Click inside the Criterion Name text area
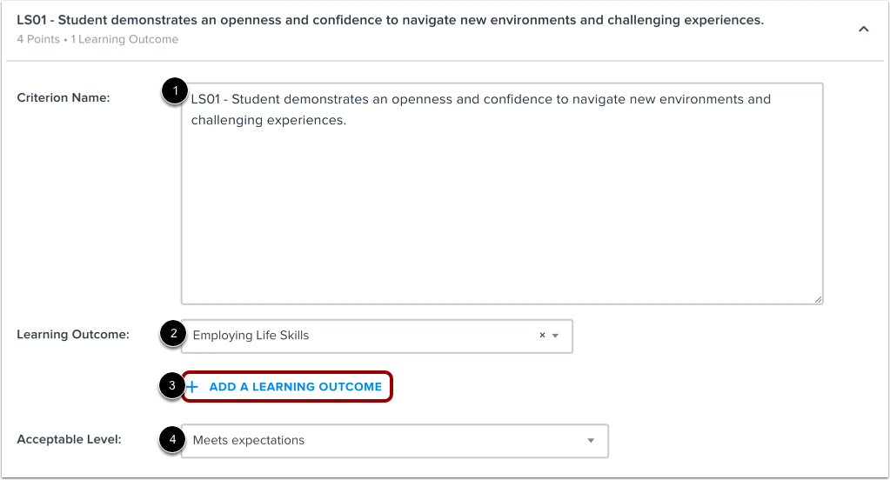The width and height of the screenshot is (890, 480). (x=501, y=200)
